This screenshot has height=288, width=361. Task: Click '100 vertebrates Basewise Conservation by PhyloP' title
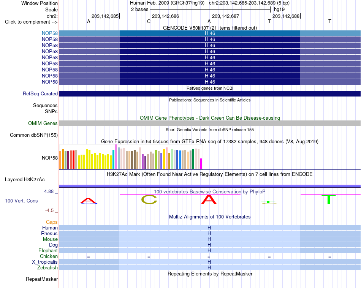(x=210, y=191)
